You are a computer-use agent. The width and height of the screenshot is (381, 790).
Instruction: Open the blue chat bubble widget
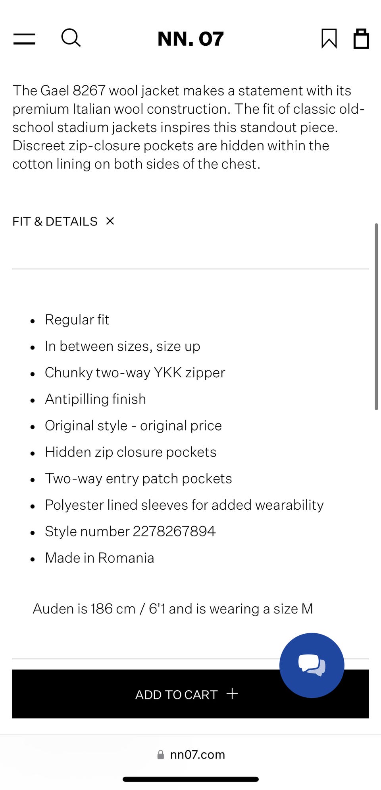point(312,665)
